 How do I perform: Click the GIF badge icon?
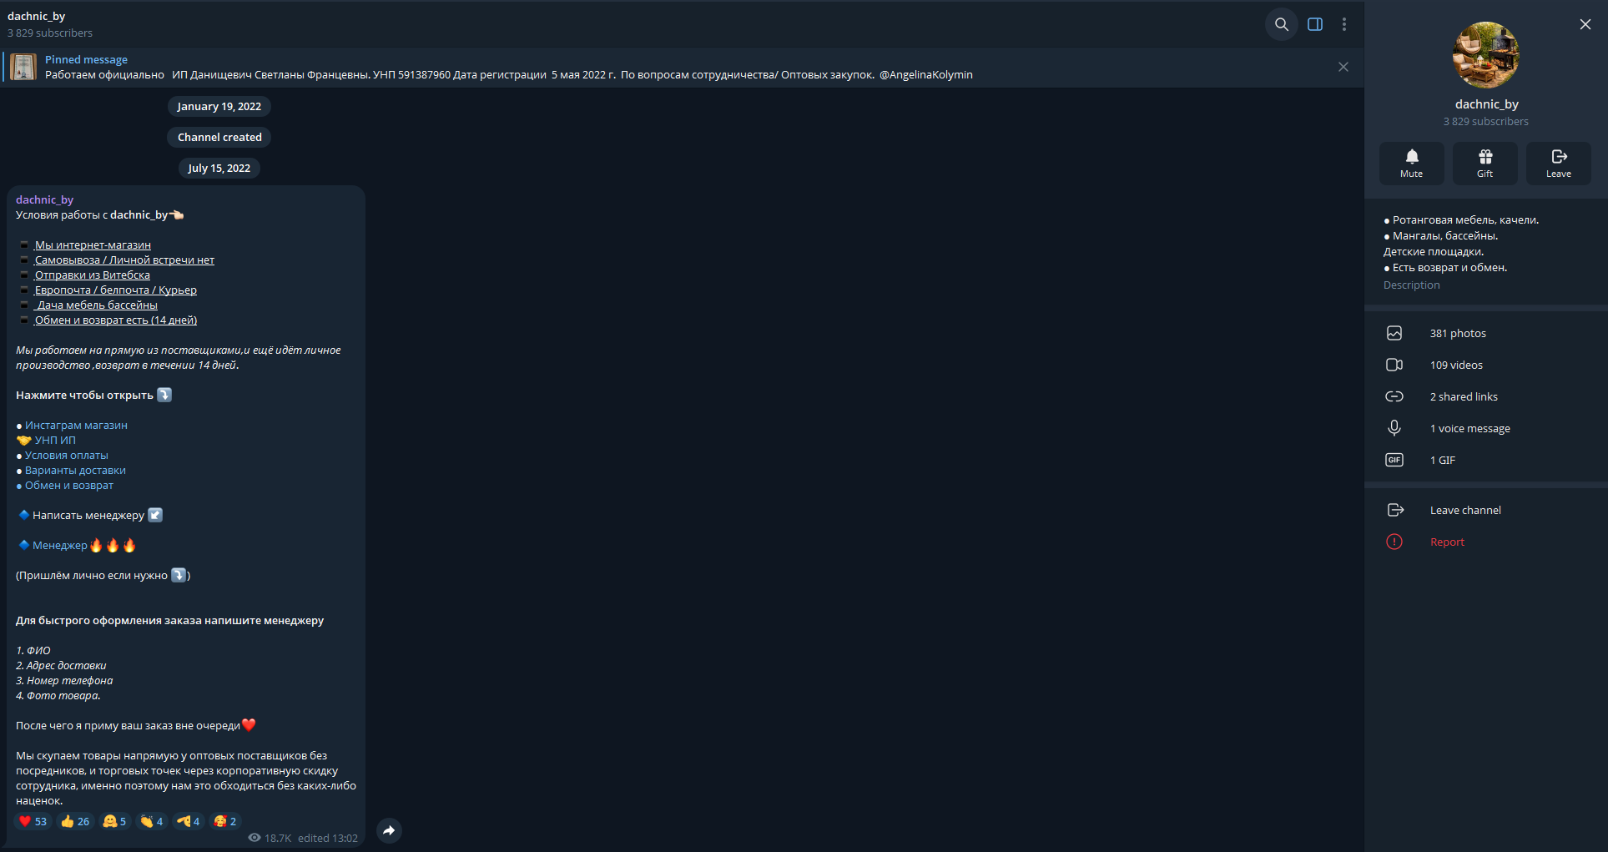(1394, 460)
